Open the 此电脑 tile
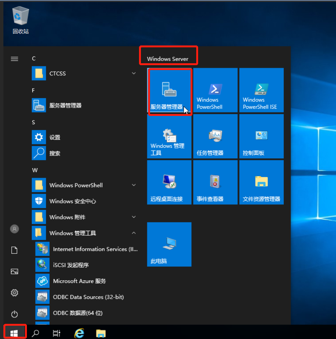 (169, 245)
